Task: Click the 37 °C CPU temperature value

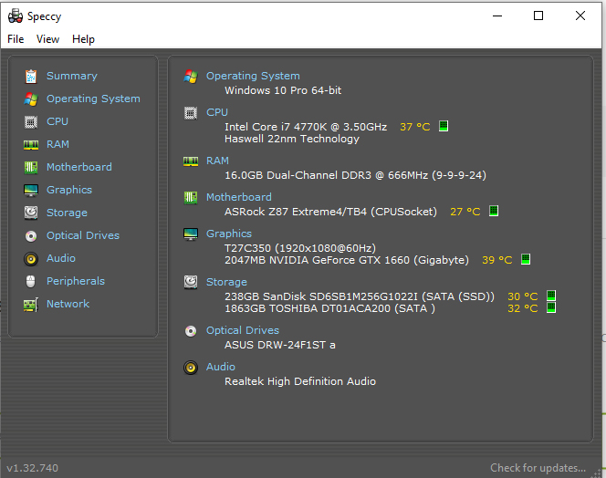Action: 414,127
